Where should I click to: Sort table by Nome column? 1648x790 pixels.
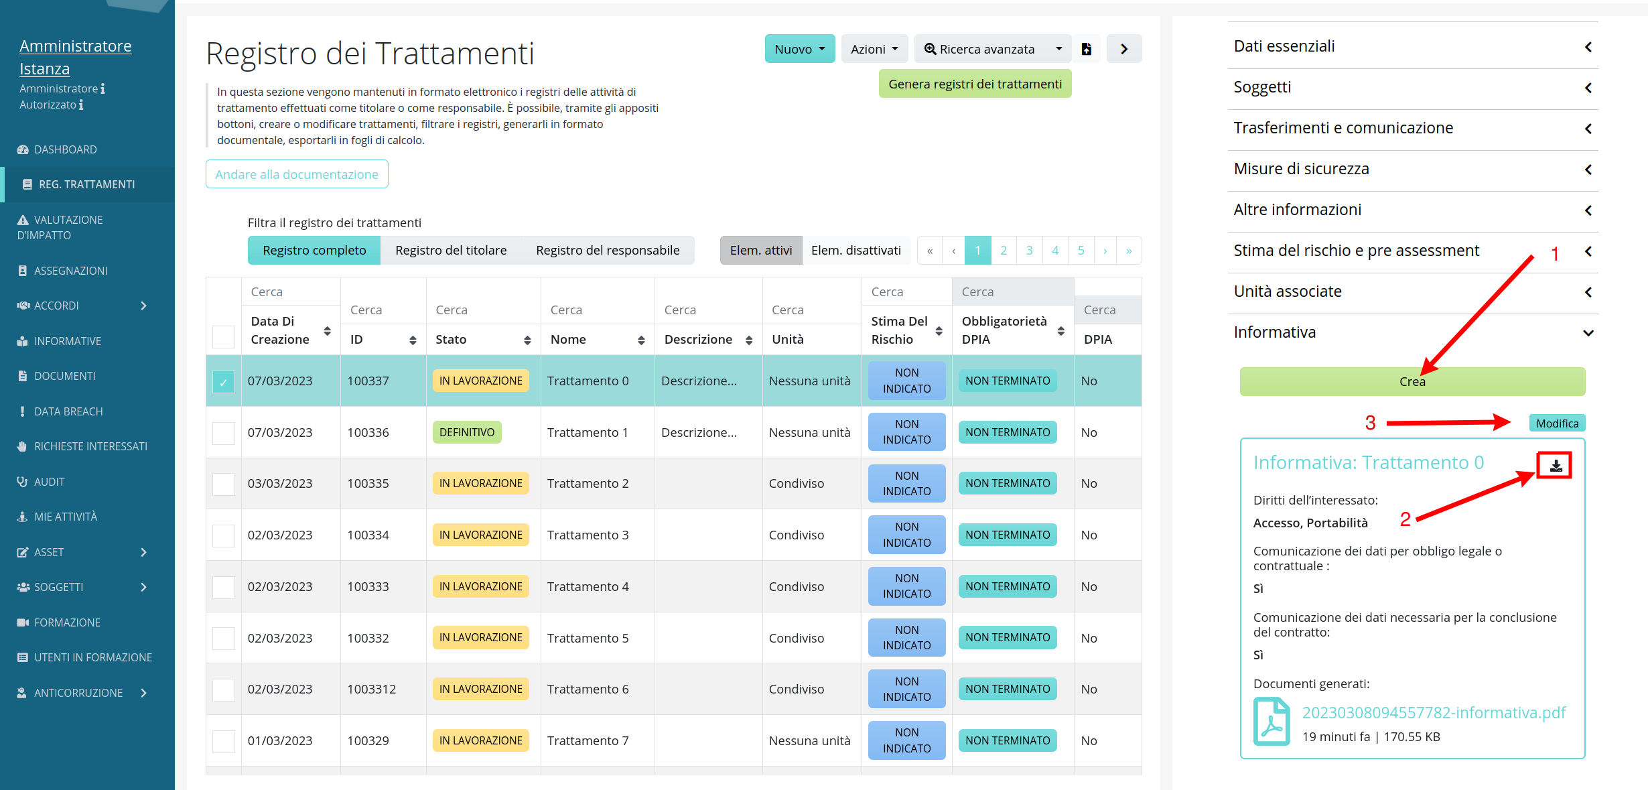[641, 340]
